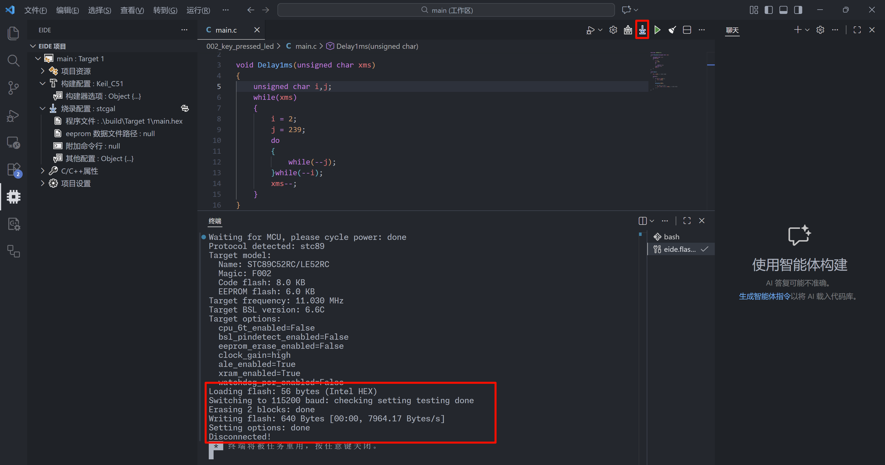Open the Extensions view with badge
The height and width of the screenshot is (465, 885).
click(14, 170)
